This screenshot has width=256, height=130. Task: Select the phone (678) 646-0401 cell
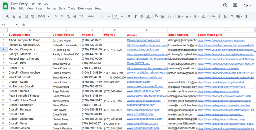pyautogui.click(x=92, y=40)
